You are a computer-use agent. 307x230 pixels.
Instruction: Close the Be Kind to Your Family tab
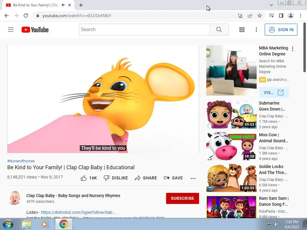coord(70,5)
